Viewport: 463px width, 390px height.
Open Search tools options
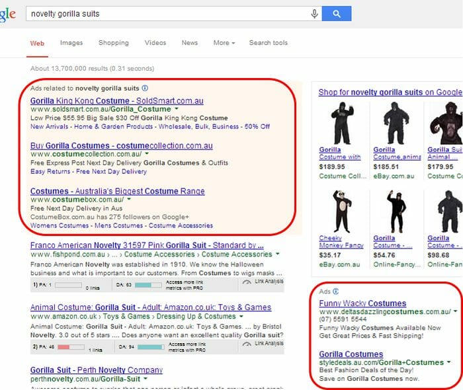[x=269, y=43]
